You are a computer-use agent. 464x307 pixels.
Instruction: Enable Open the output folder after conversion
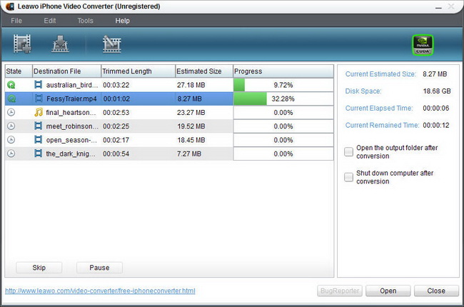[x=348, y=151]
